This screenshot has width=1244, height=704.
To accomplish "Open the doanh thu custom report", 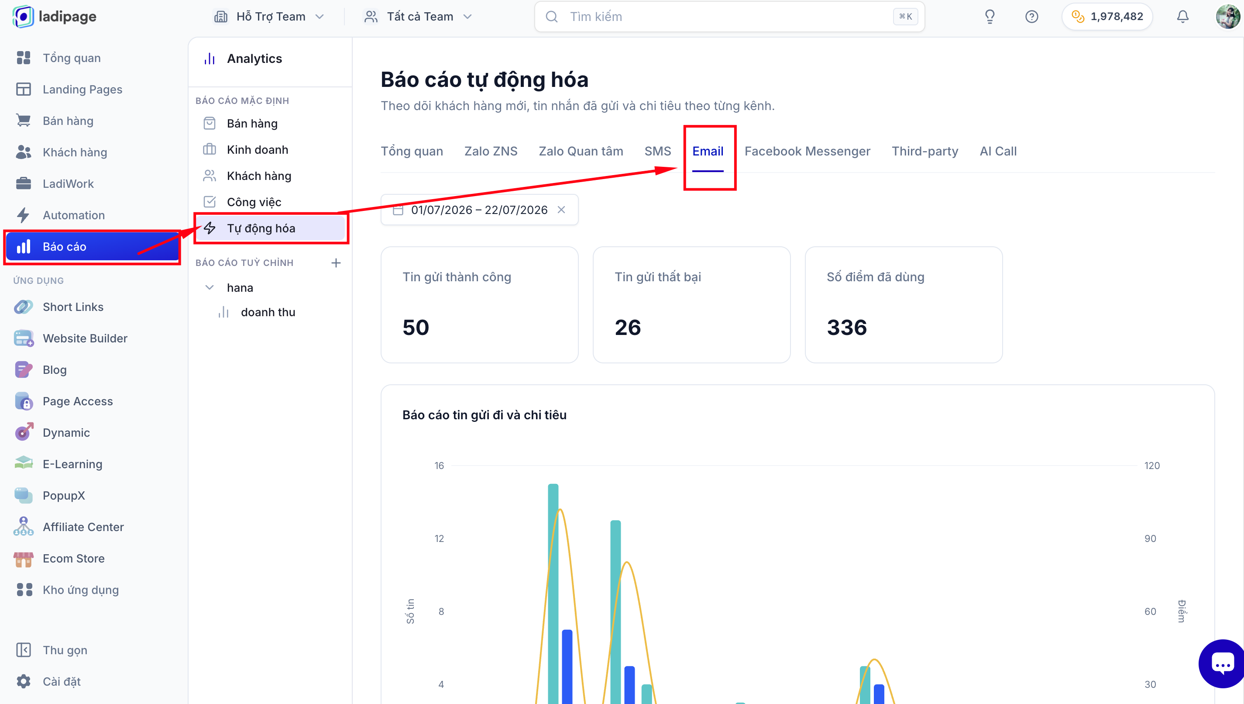I will tap(268, 312).
